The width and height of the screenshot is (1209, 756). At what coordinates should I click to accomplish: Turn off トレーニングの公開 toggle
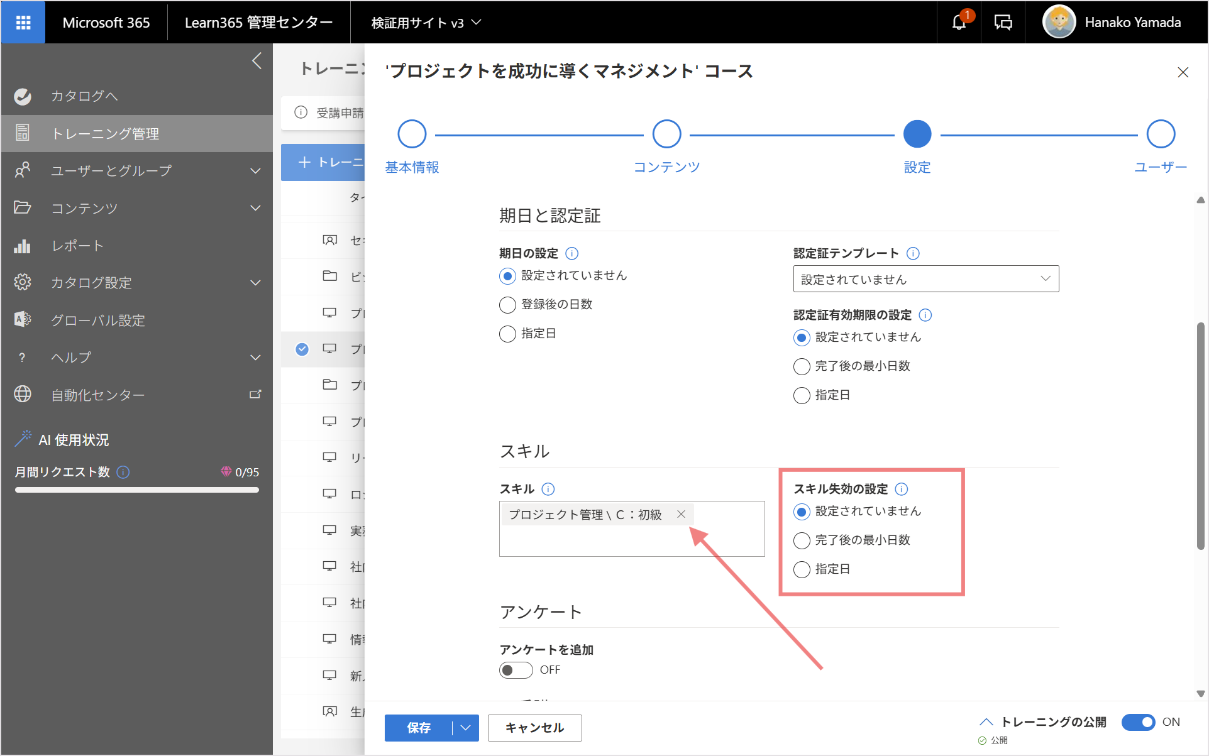coord(1138,722)
